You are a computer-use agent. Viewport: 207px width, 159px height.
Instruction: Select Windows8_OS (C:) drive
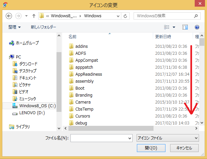(x=34, y=106)
